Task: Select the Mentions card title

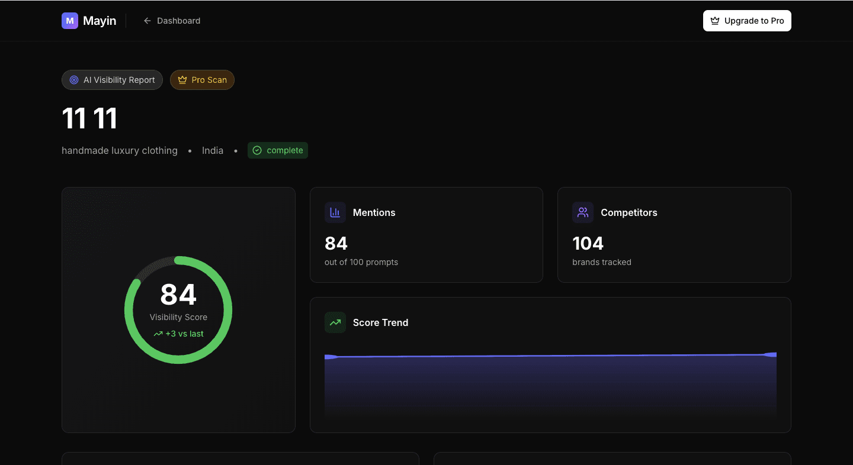Action: pos(374,212)
